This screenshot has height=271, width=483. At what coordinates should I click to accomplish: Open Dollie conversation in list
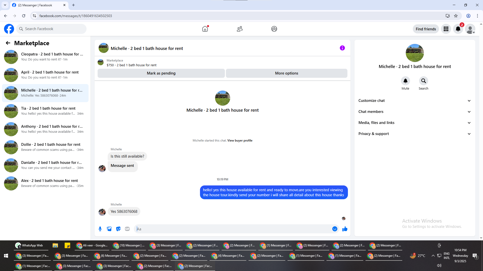[45, 147]
